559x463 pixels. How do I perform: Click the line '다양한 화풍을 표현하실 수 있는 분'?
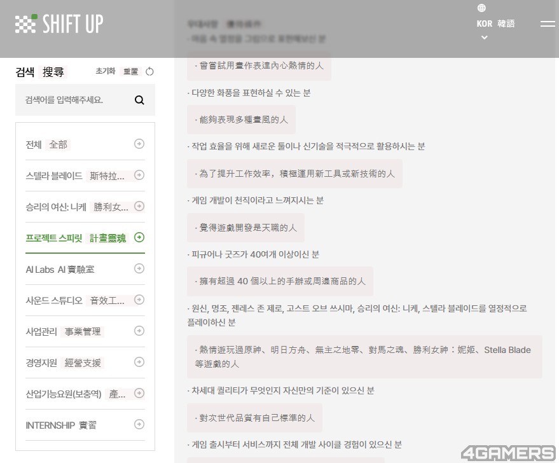tap(249, 93)
